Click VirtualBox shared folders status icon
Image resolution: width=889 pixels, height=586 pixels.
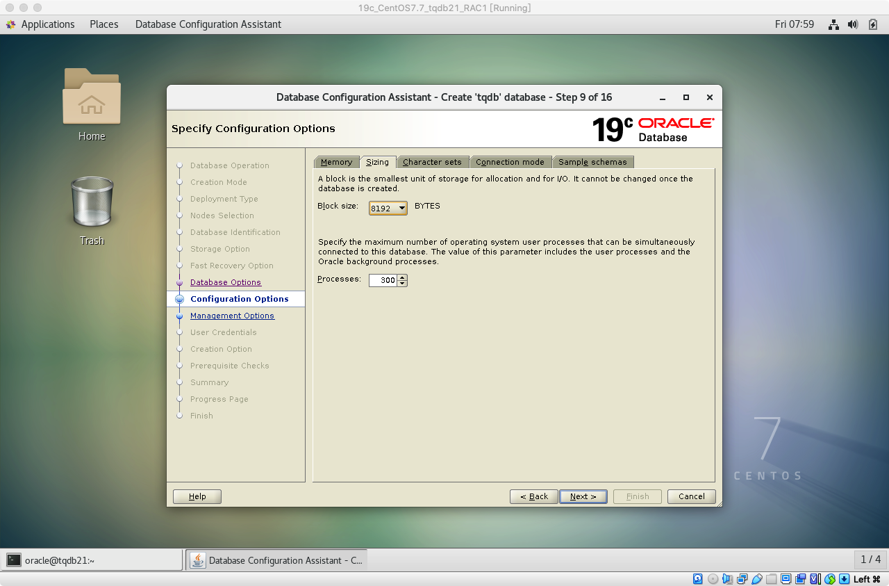771,579
